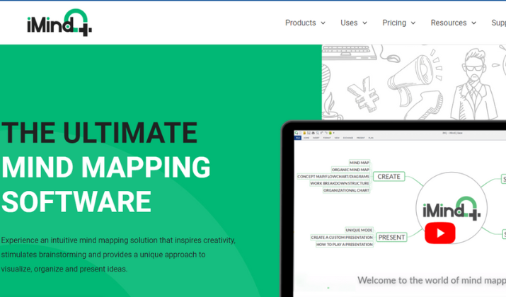Viewport: 506px width, 297px height.
Task: Click the FILE tab in mockup ribbon
Action: (297, 138)
